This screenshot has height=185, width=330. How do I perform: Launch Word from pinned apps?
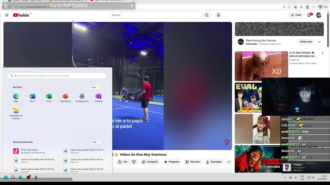coord(32,98)
